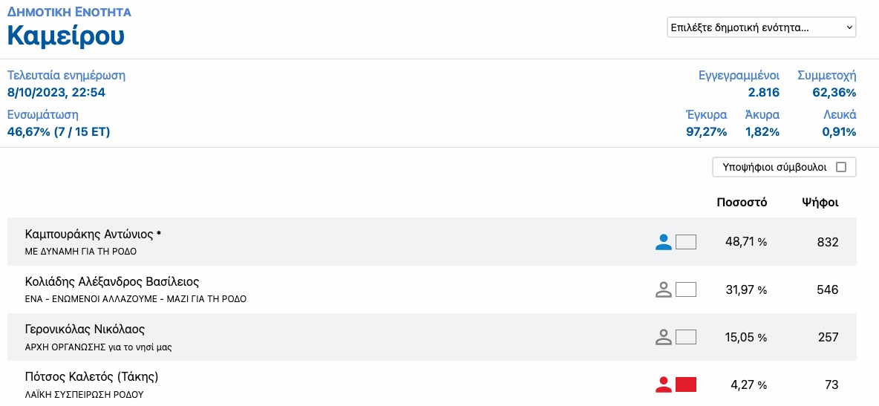Click the red color swatch next to Πότσος Καλετός
879x406 pixels.
[x=685, y=384]
